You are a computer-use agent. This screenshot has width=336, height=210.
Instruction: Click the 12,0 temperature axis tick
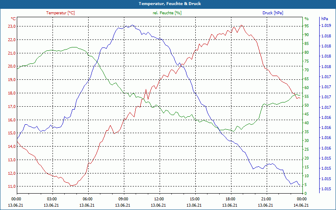[x=12, y=173]
